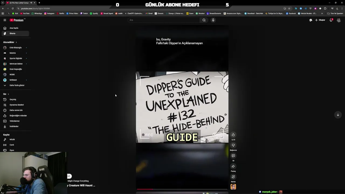Start voice search with microphone
Viewport: 345px width, 194px height.
pos(213,20)
